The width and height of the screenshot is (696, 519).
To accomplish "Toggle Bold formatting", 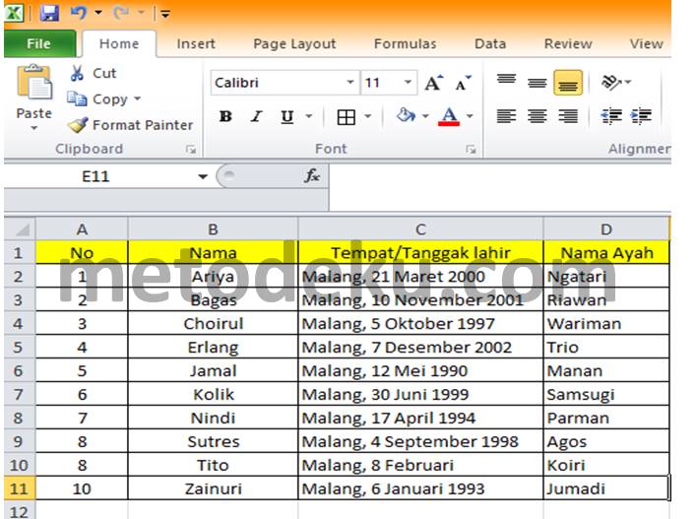I will coord(225,116).
